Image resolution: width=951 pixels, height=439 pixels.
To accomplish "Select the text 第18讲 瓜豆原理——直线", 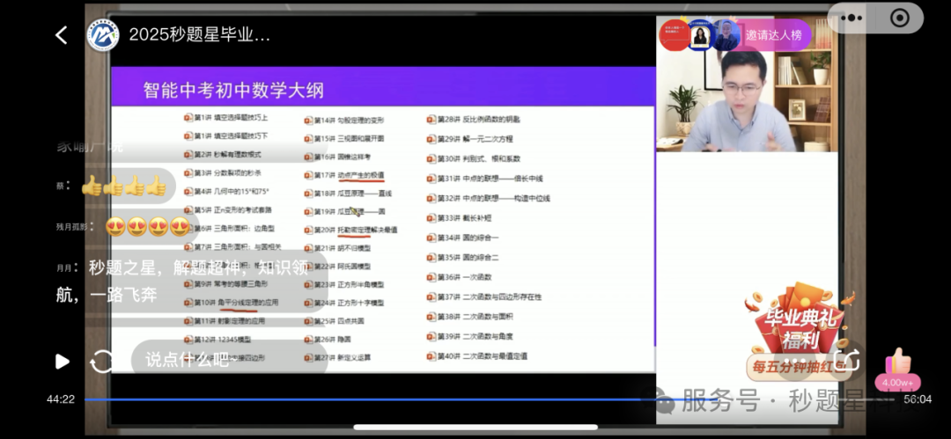I will [353, 194].
